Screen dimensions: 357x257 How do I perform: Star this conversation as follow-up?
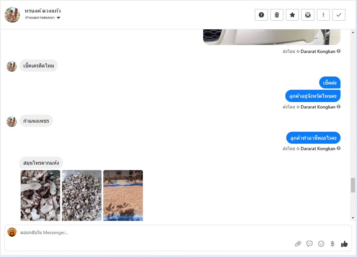(x=292, y=15)
